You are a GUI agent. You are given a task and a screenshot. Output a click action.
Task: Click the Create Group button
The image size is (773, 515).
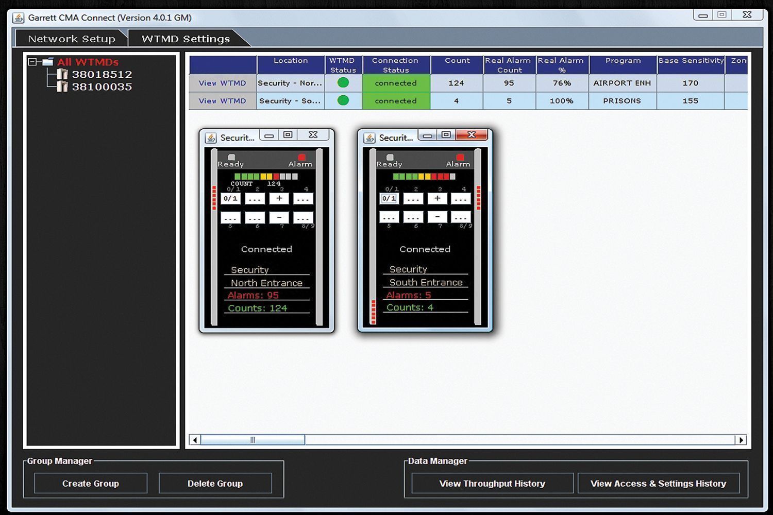91,484
